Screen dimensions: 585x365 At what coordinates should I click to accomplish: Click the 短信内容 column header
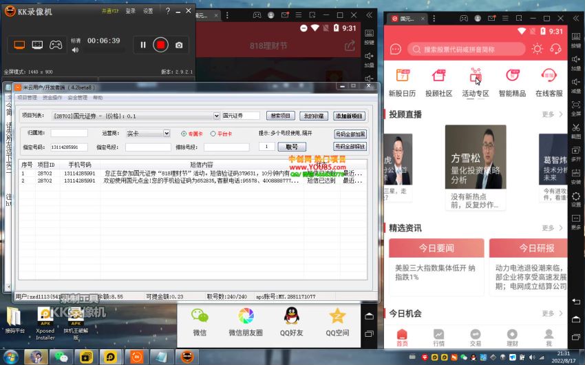point(202,165)
